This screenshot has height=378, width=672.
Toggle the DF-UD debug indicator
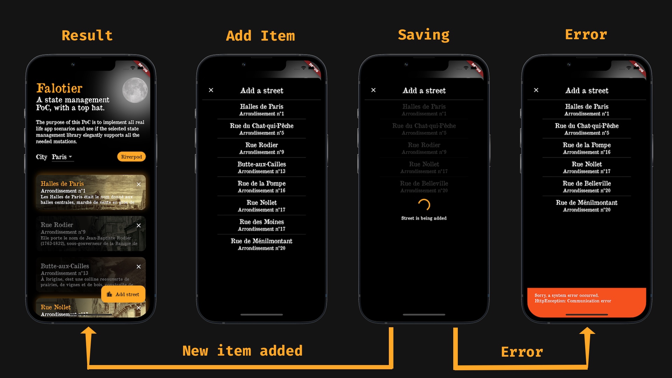pyautogui.click(x=145, y=73)
